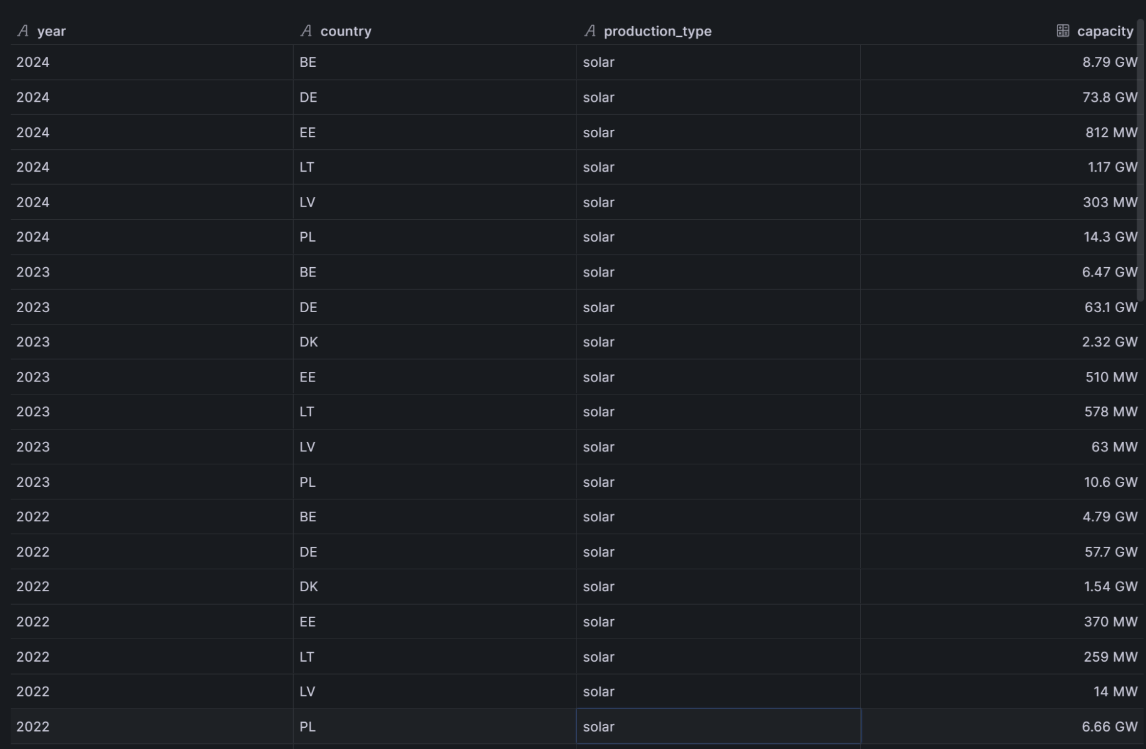1146x749 pixels.
Task: Select the DK country cell for 2023
Action: point(308,342)
